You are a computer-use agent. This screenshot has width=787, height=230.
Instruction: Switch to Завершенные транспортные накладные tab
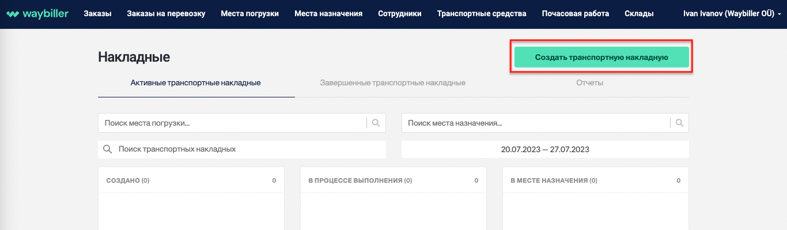(393, 83)
